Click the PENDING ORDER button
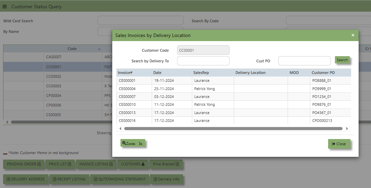371x188 pixels. pos(24,164)
